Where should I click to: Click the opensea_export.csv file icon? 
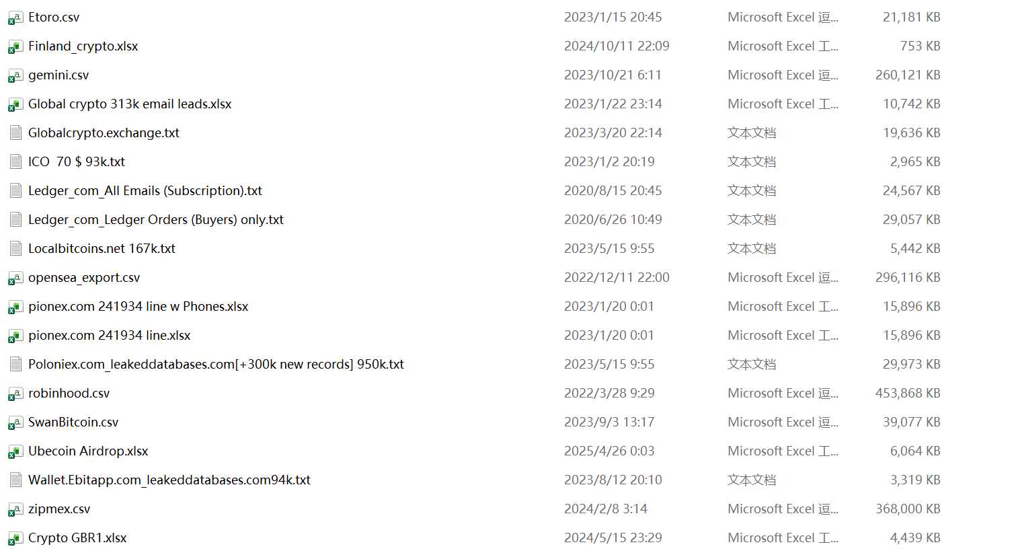point(15,278)
